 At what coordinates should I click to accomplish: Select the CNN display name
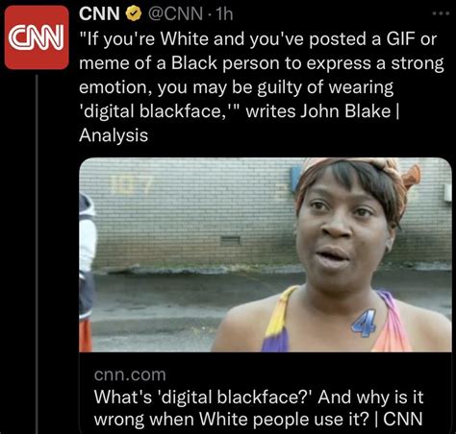click(x=99, y=13)
